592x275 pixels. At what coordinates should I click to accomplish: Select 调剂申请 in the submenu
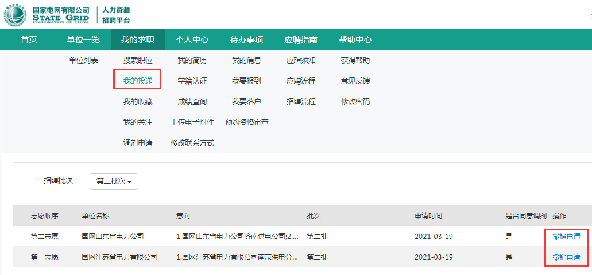point(138,143)
